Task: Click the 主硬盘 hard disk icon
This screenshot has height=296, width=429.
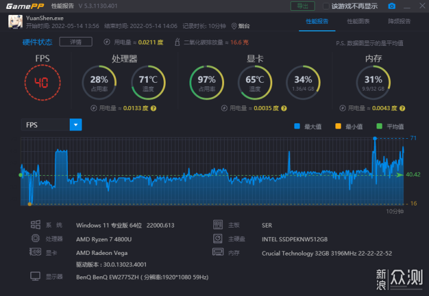Action: click(x=218, y=239)
